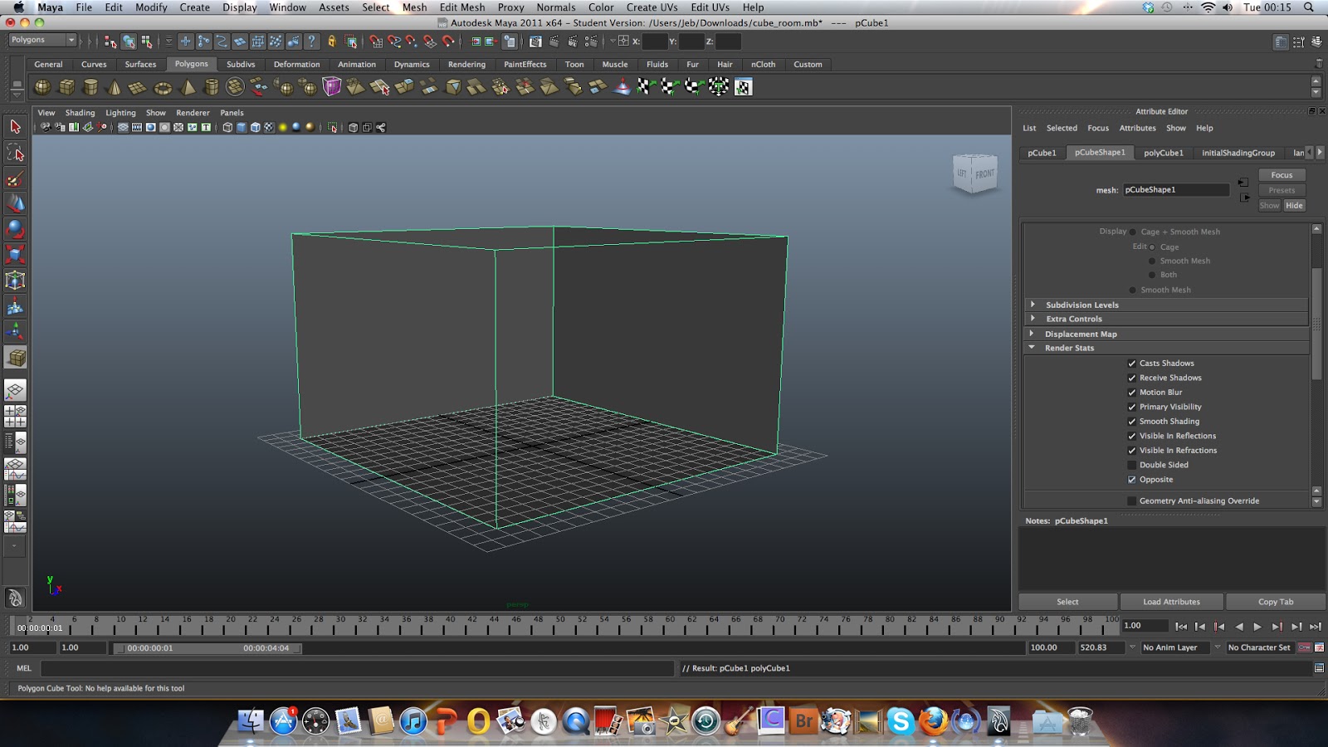Open the Polygons menu set dropdown
Screen dimensions: 1328x747
tap(41, 39)
